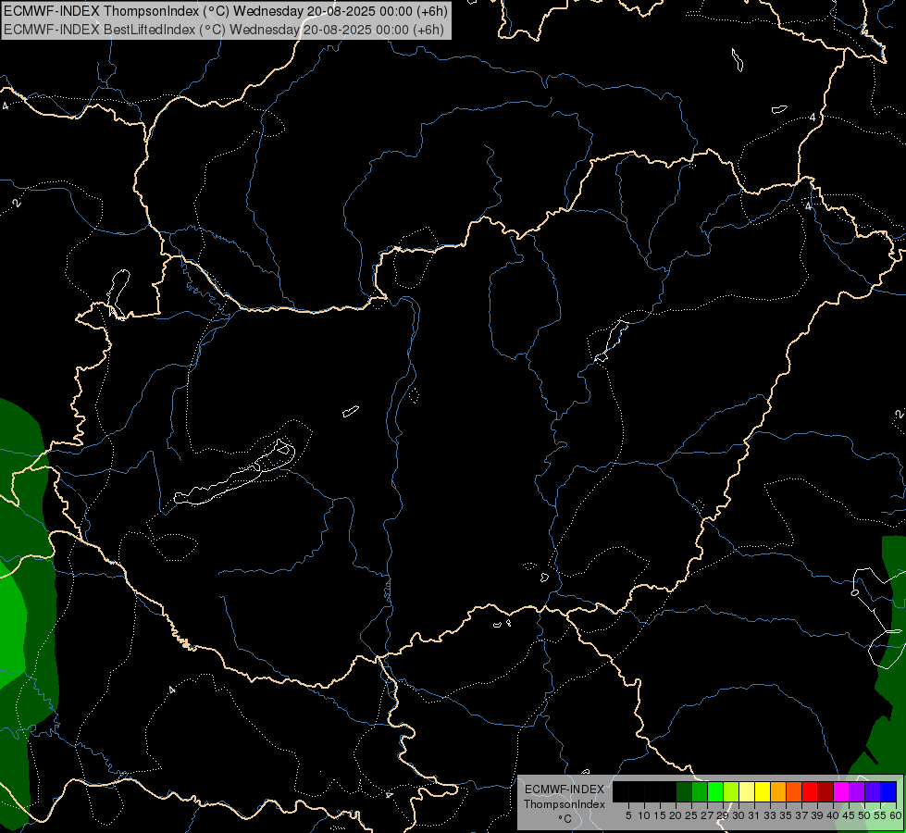Click the legend scale value 40
Image resolution: width=906 pixels, height=833 pixels.
click(x=833, y=815)
